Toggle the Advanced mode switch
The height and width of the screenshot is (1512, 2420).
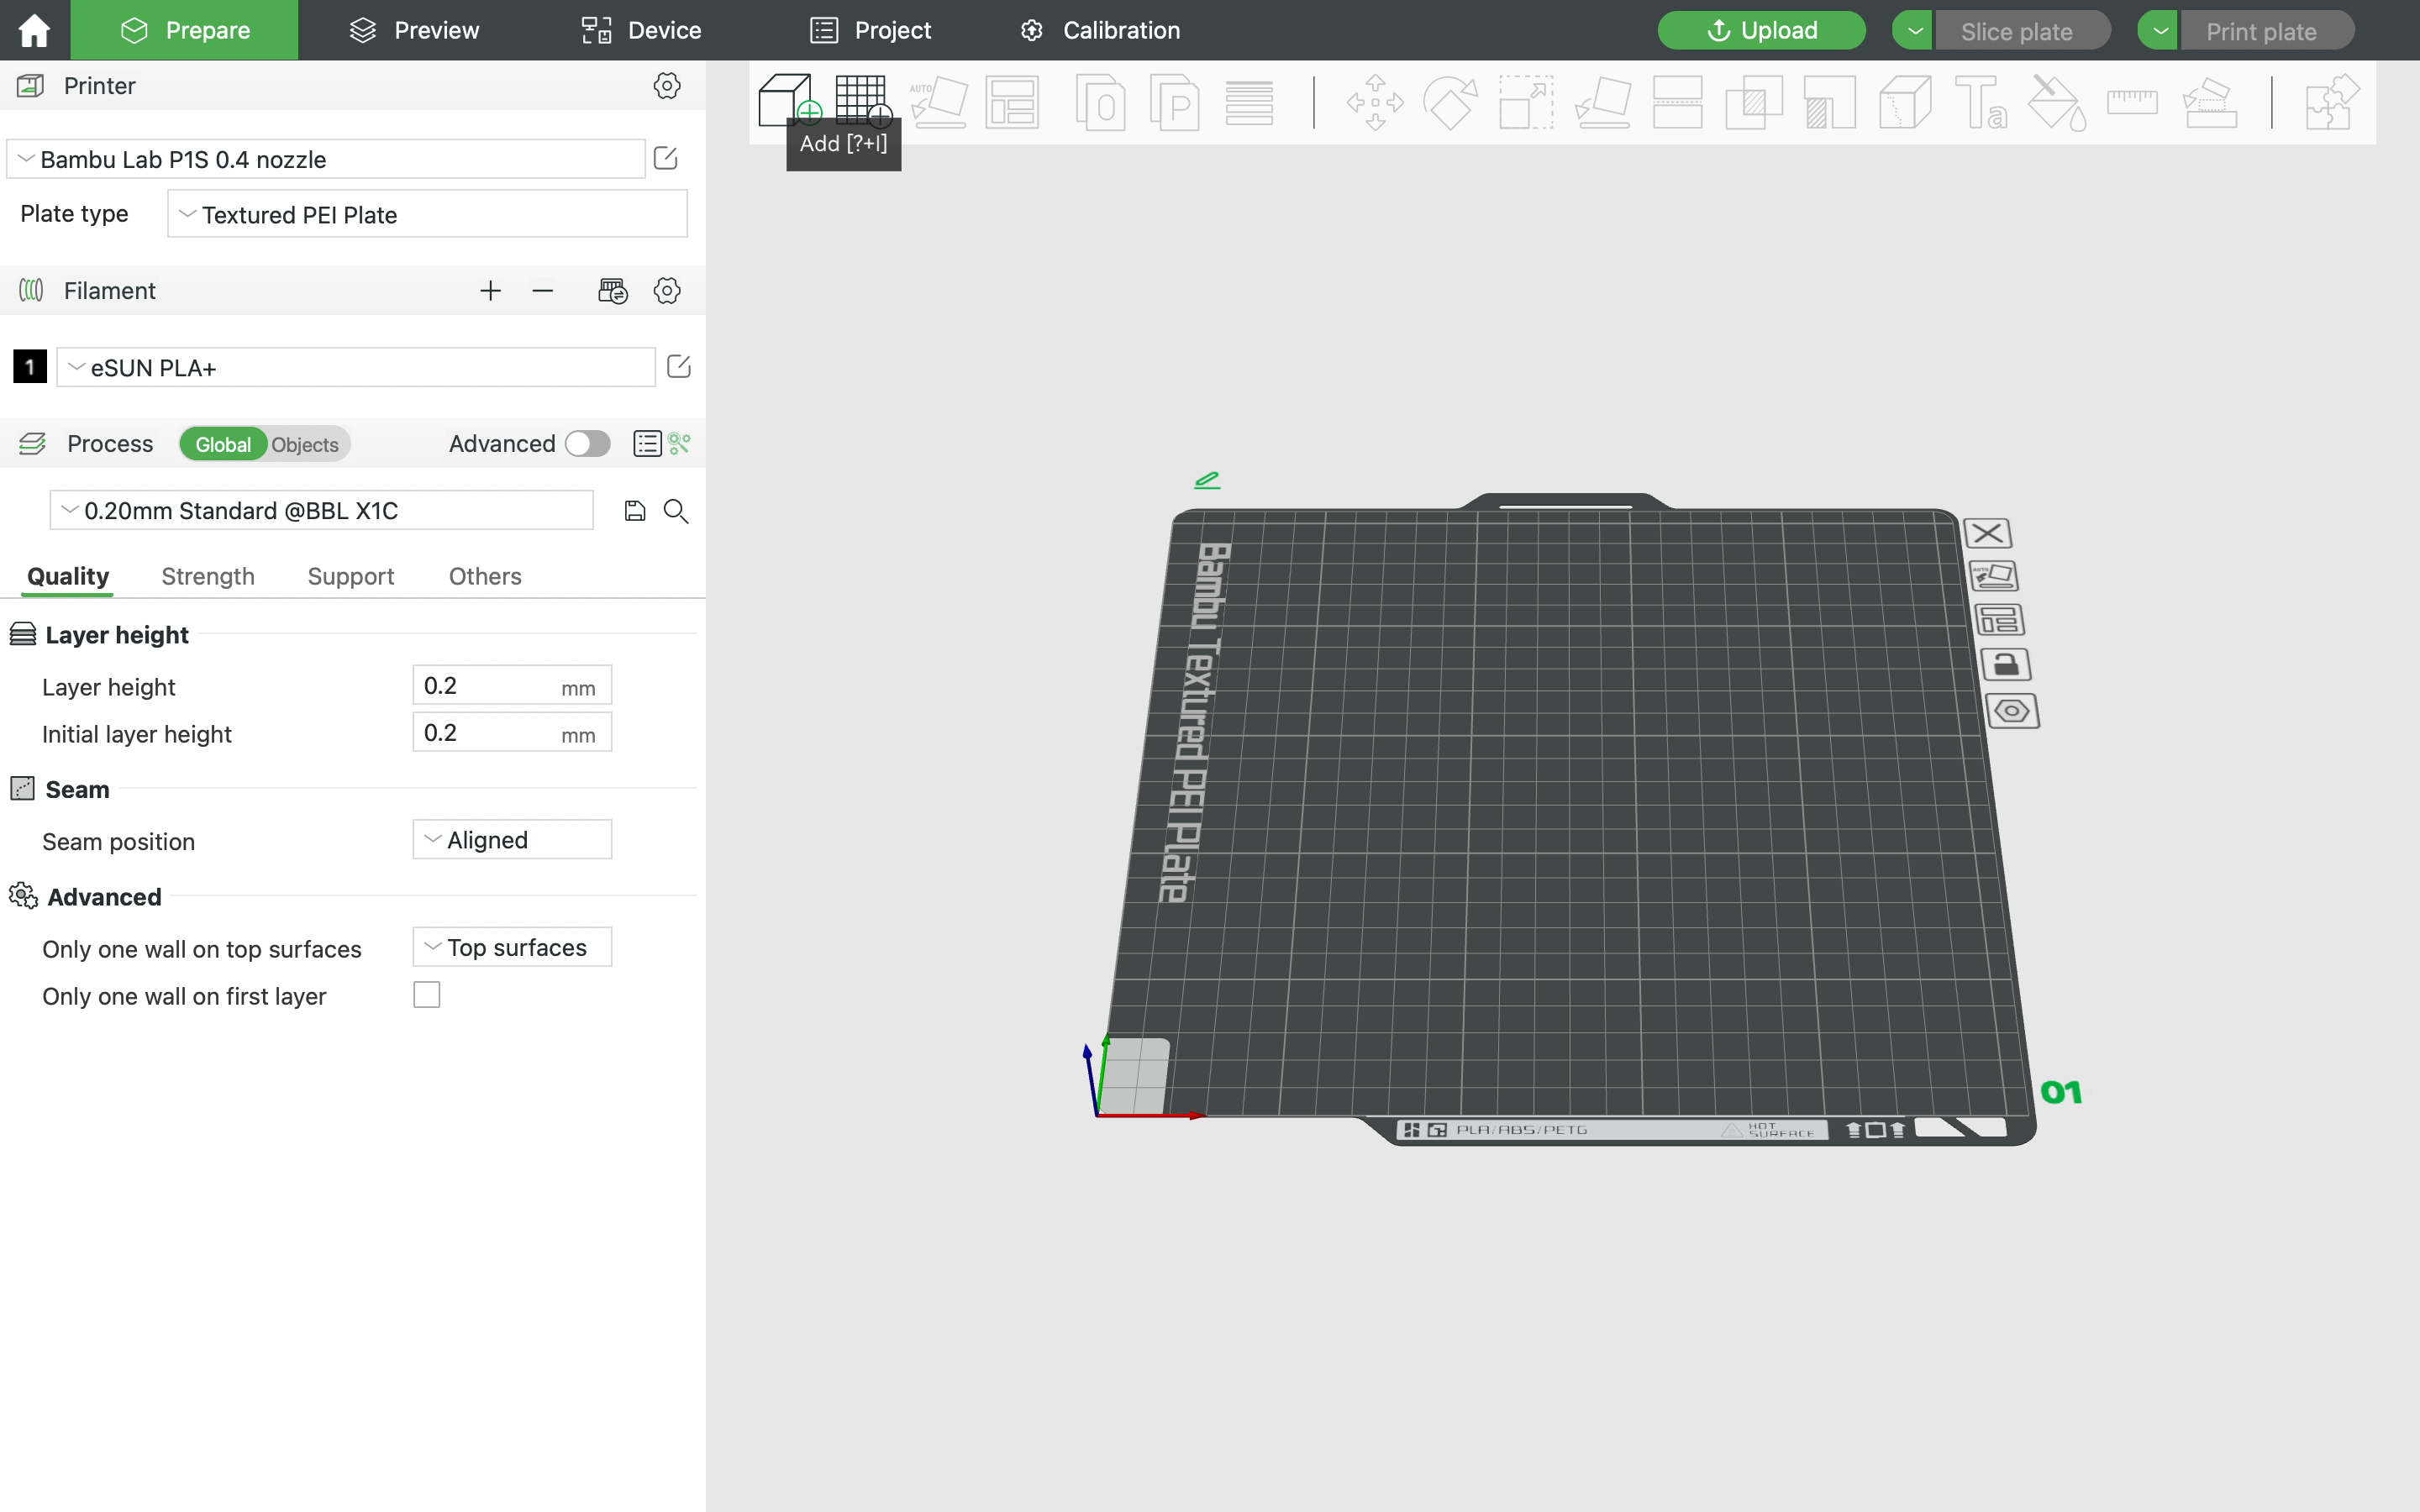click(x=587, y=443)
